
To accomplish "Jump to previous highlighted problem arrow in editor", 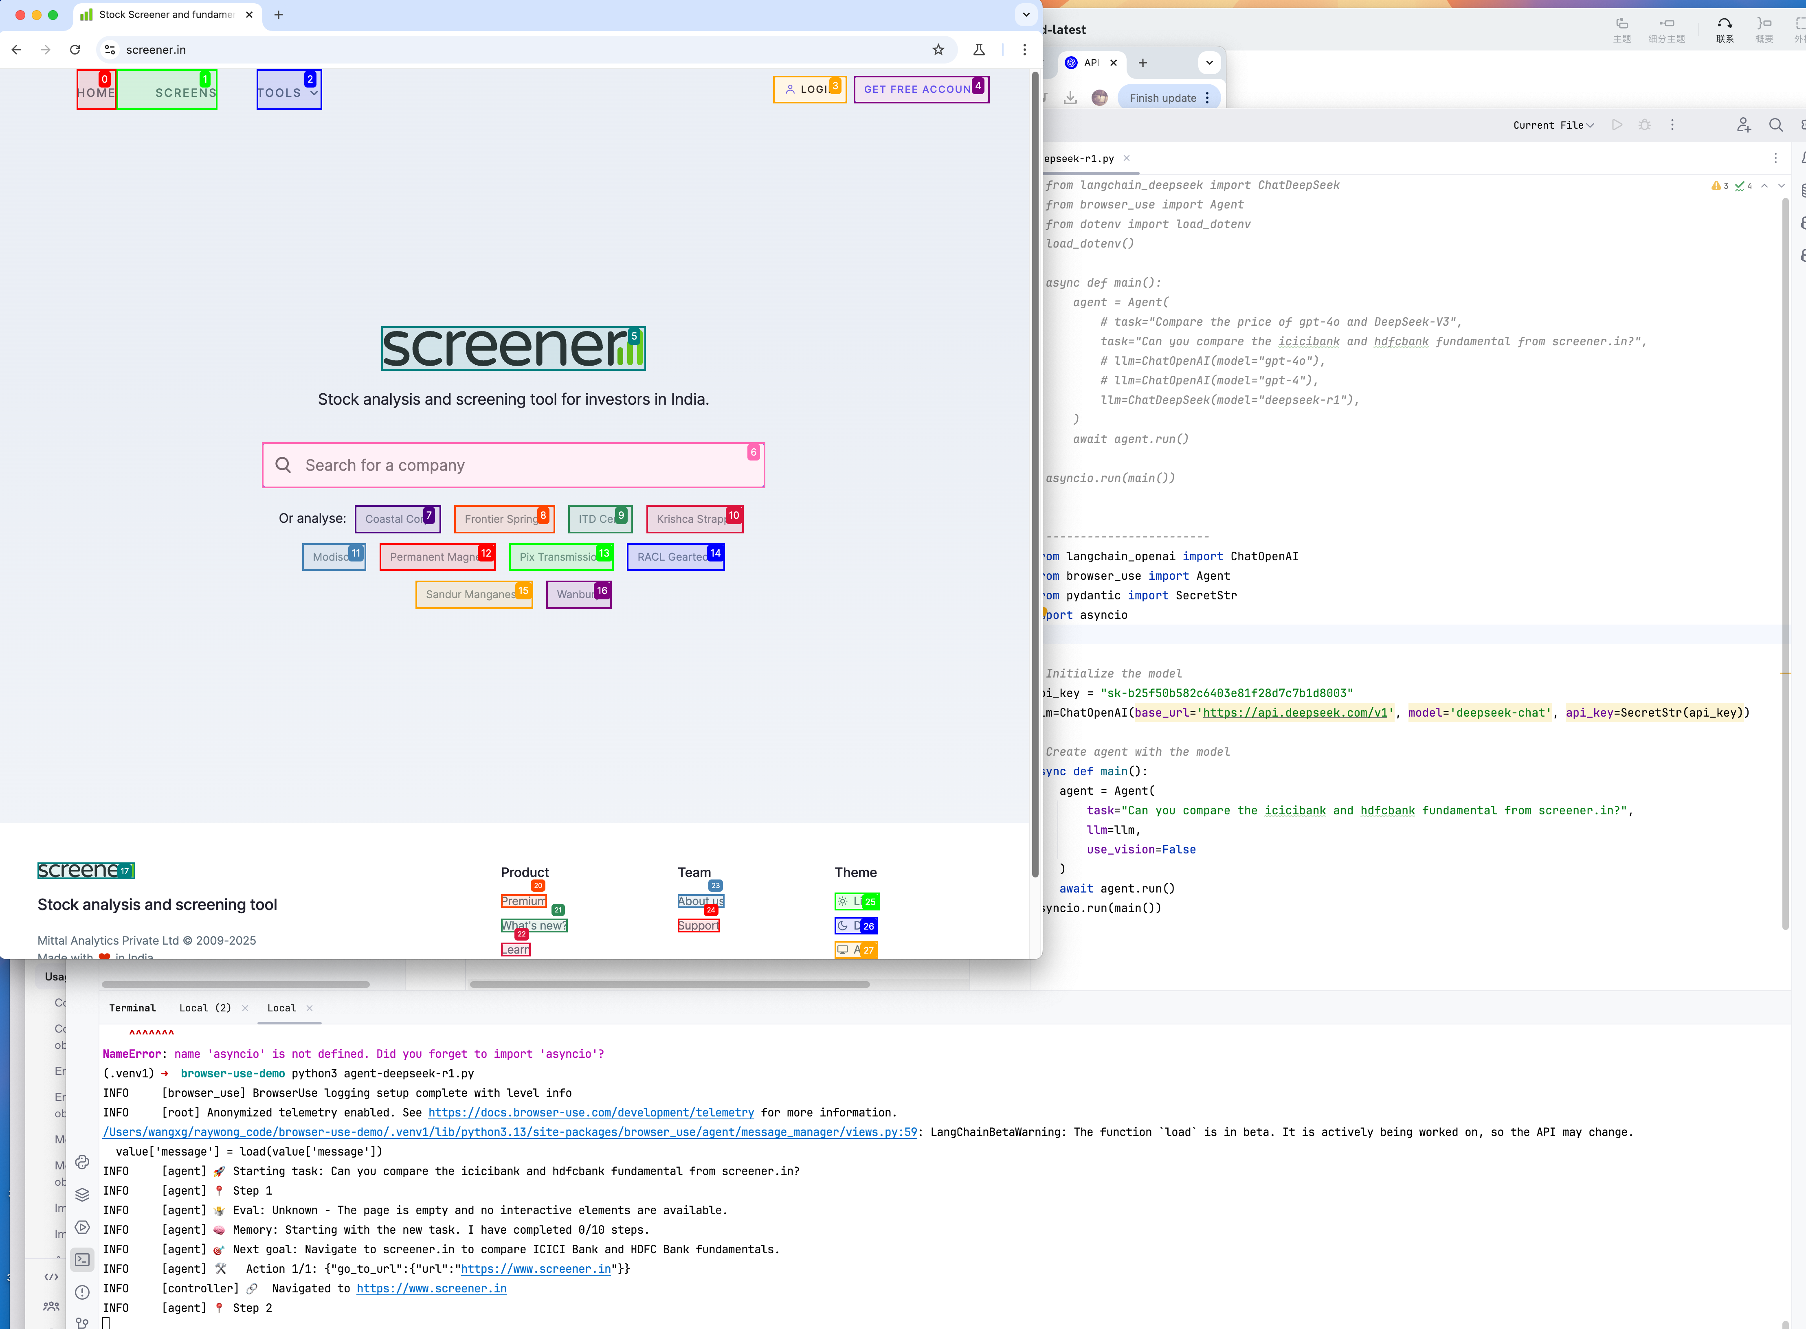I will 1764,186.
